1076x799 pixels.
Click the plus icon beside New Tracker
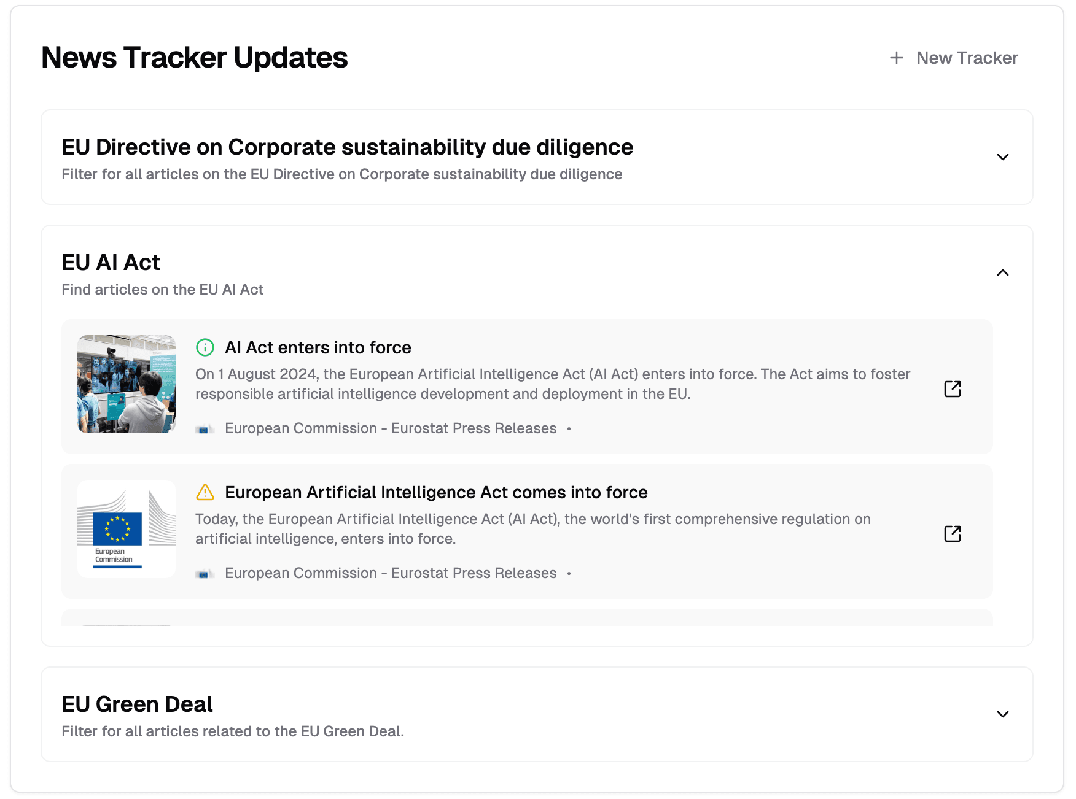click(897, 58)
